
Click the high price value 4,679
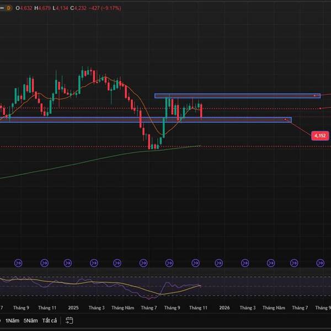[45, 8]
